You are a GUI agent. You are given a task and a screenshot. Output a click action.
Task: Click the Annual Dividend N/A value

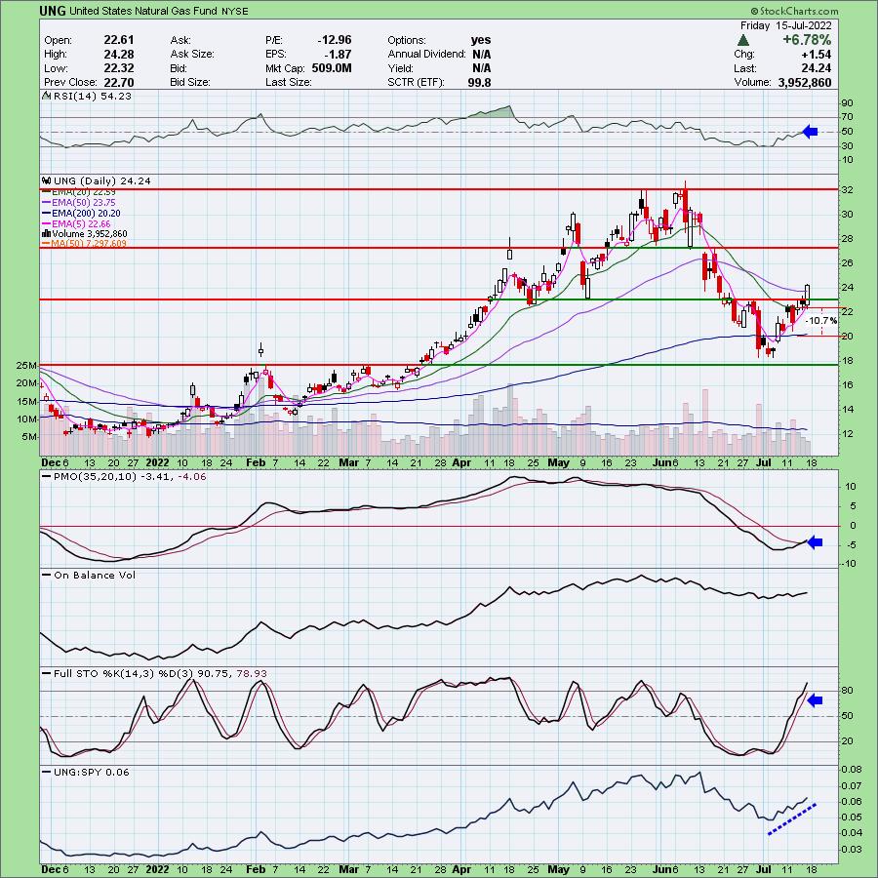pyautogui.click(x=482, y=54)
